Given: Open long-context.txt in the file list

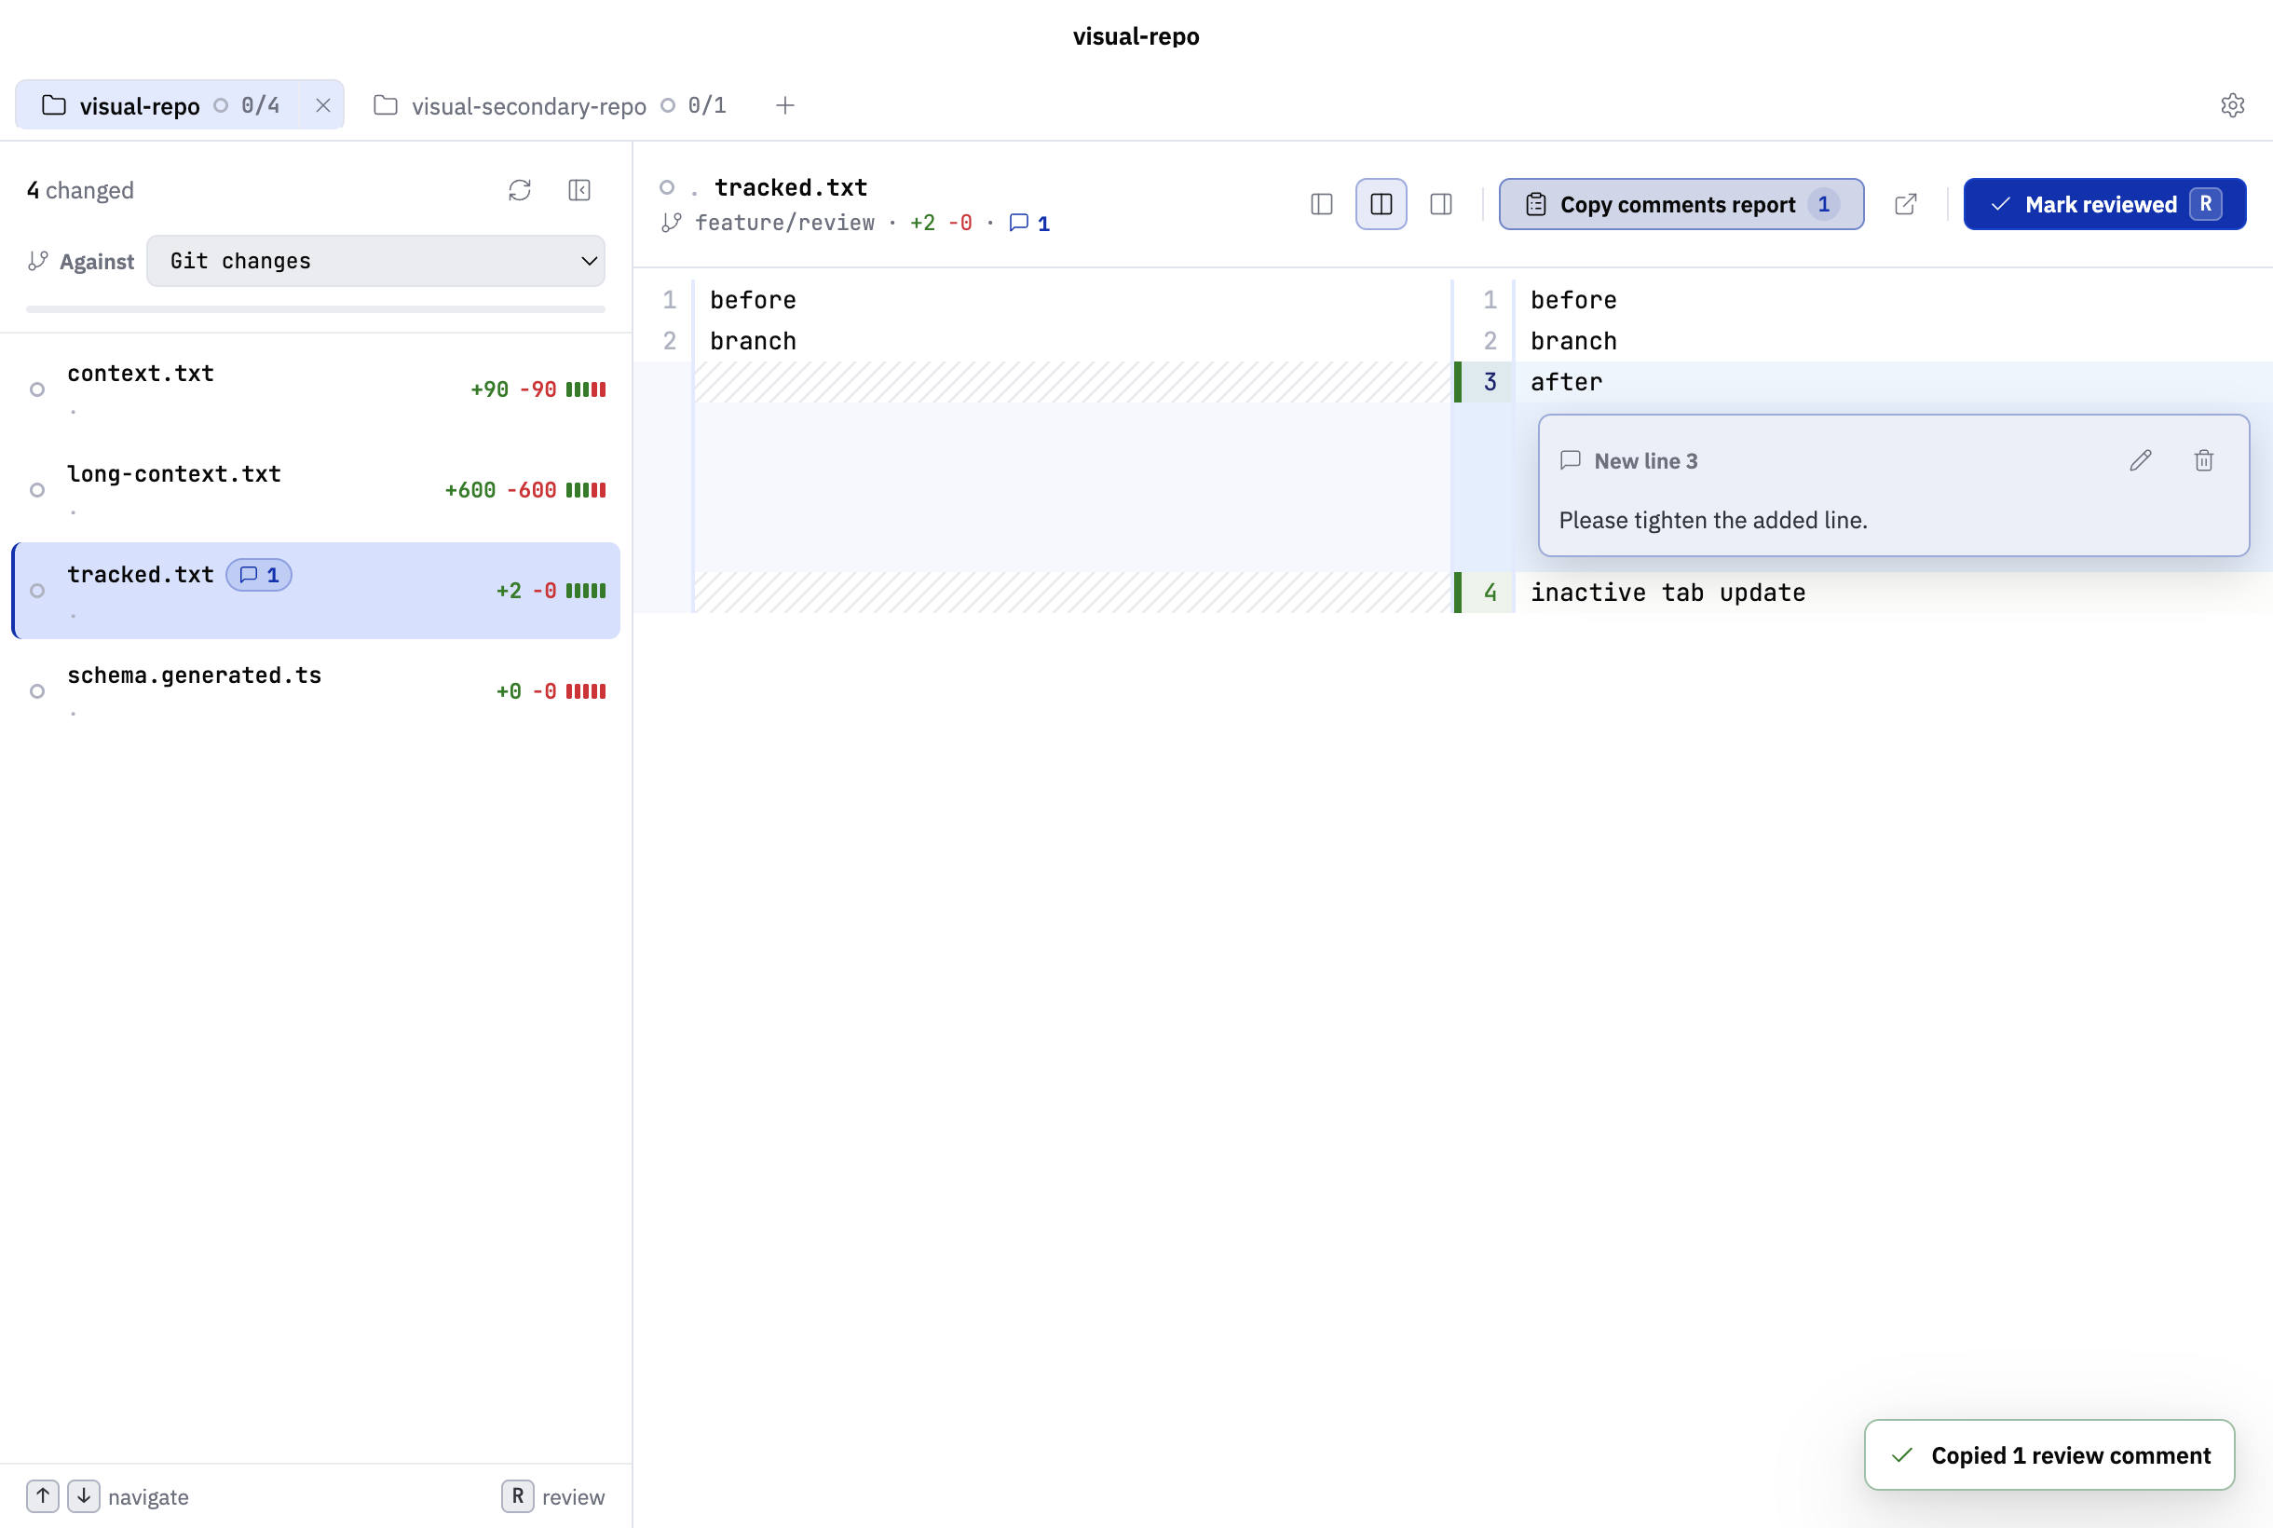Looking at the screenshot, I should [316, 490].
